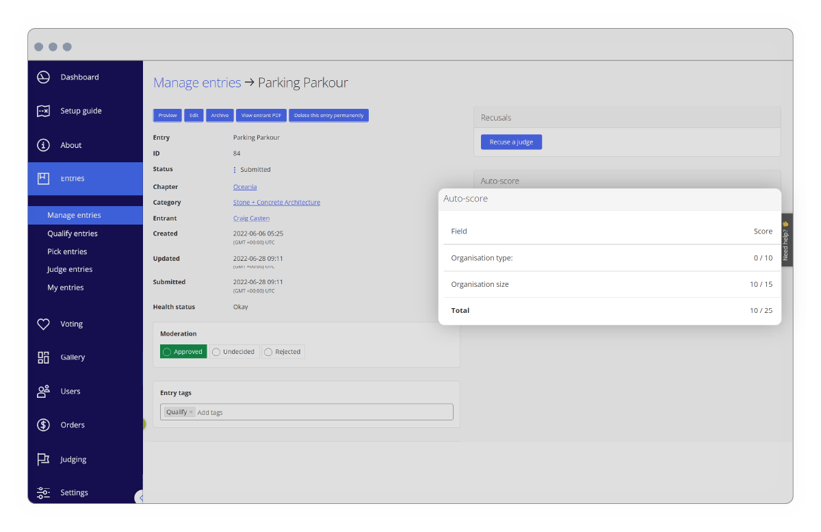
Task: Select the Rejected moderation option
Action: [x=283, y=352]
